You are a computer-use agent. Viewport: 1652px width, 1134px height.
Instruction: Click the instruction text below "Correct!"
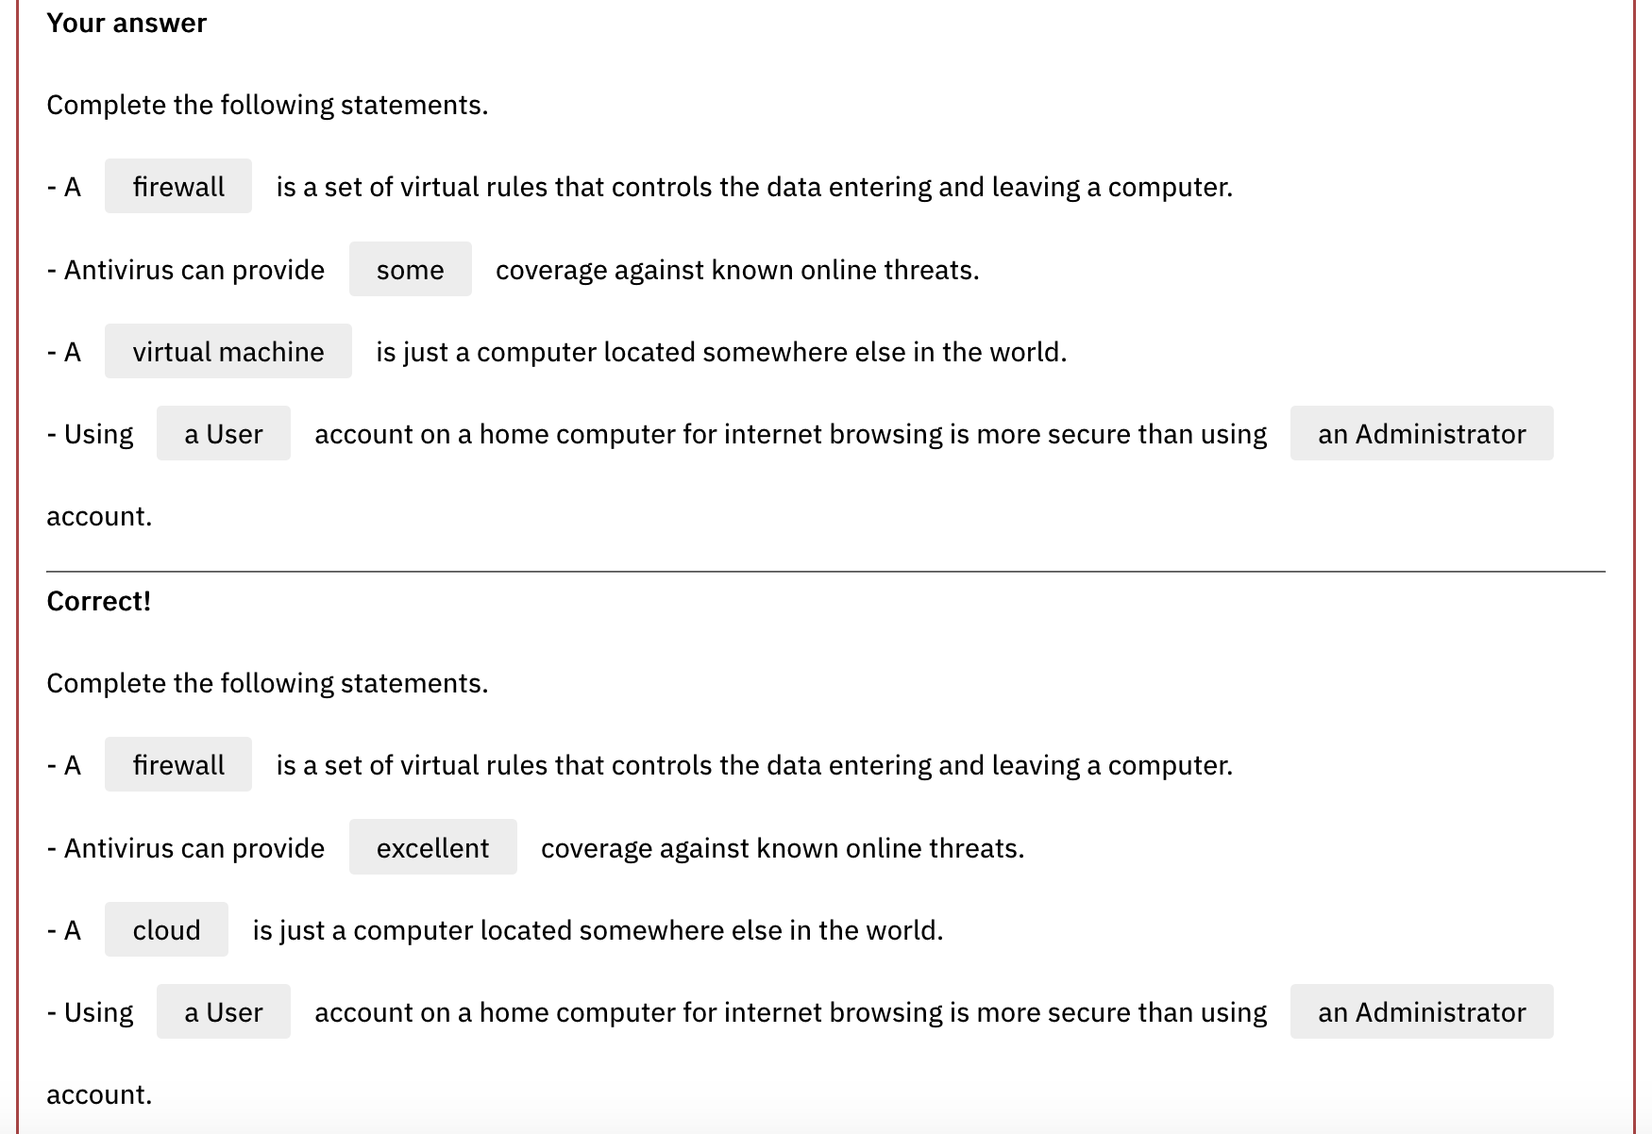(267, 683)
